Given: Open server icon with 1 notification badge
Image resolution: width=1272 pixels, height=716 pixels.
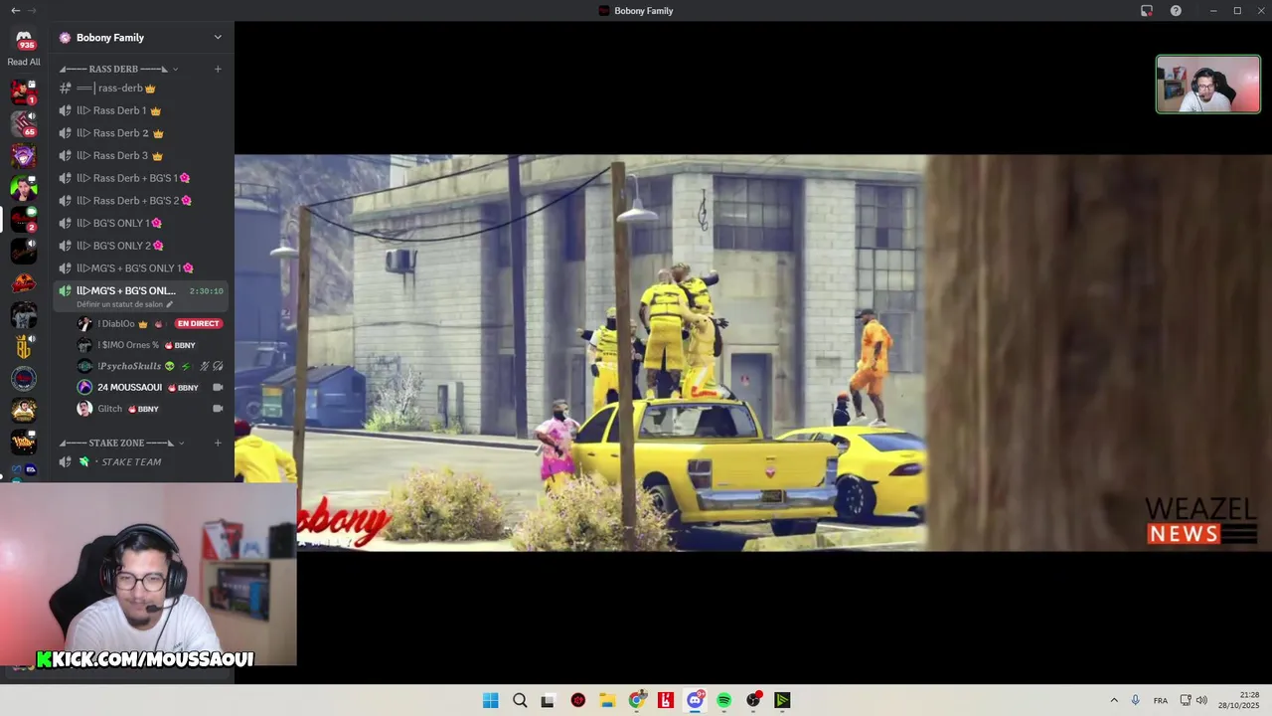Looking at the screenshot, I should pos(24,92).
